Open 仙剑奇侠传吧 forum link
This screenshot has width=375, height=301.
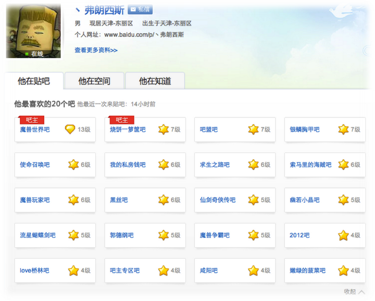pyautogui.click(x=218, y=200)
